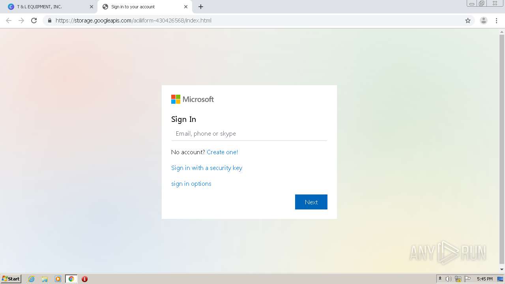Click the blue Next button
This screenshot has width=505, height=284.
pyautogui.click(x=311, y=202)
